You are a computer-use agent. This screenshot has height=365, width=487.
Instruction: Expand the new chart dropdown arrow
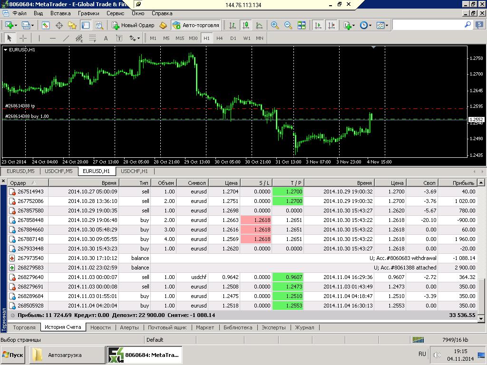16,26
